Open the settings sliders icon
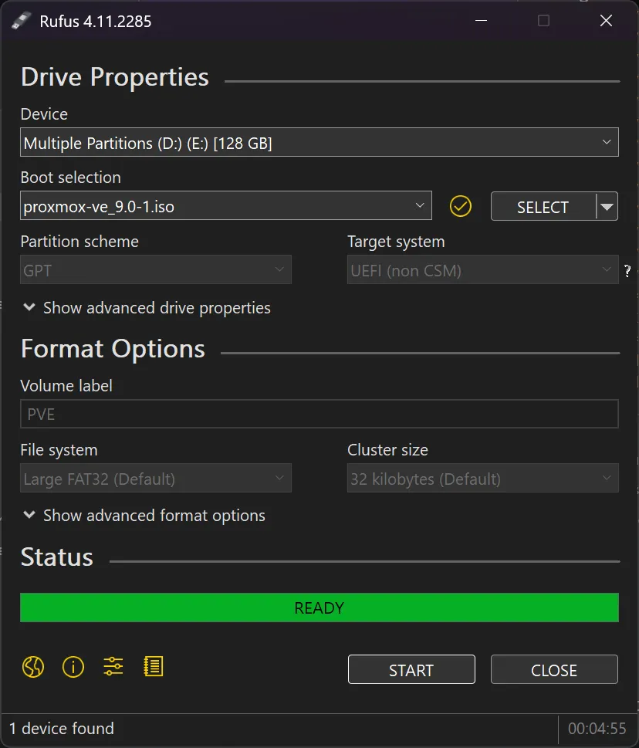 [x=113, y=667]
